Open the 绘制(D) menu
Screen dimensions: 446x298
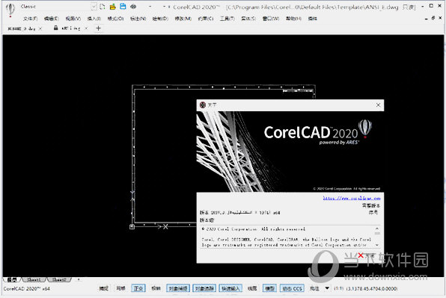pos(160,19)
